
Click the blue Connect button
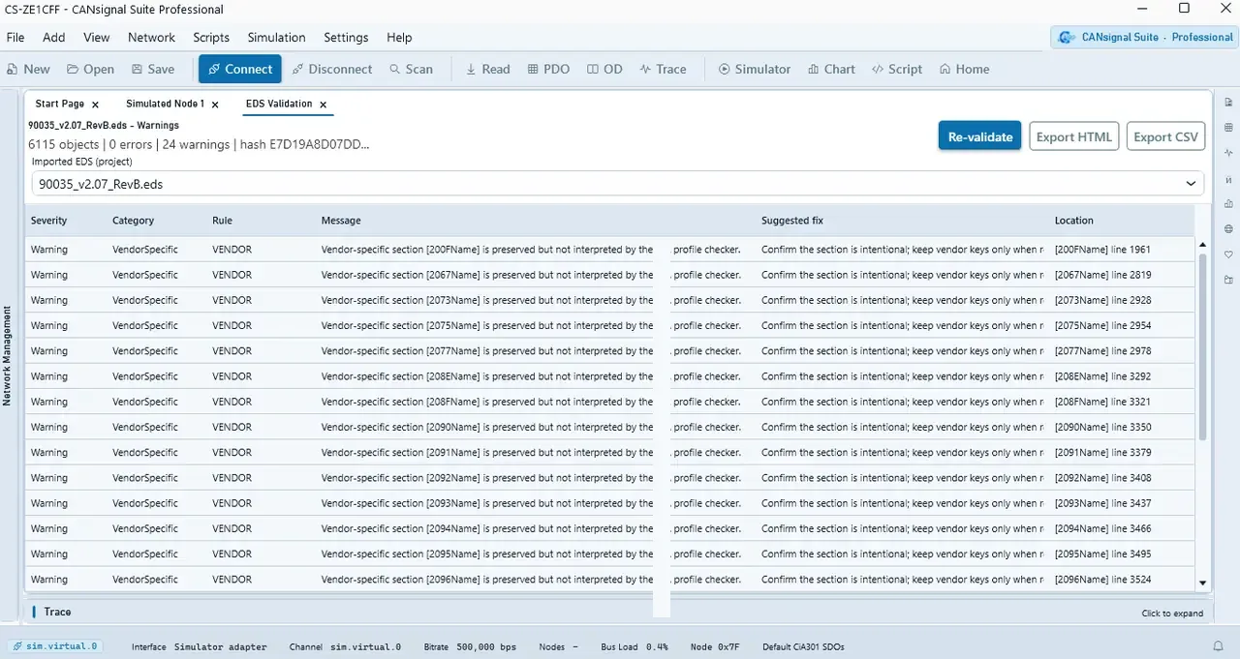(x=240, y=69)
